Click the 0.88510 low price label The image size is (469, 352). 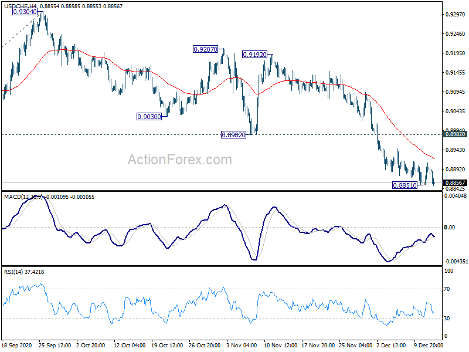pyautogui.click(x=405, y=185)
